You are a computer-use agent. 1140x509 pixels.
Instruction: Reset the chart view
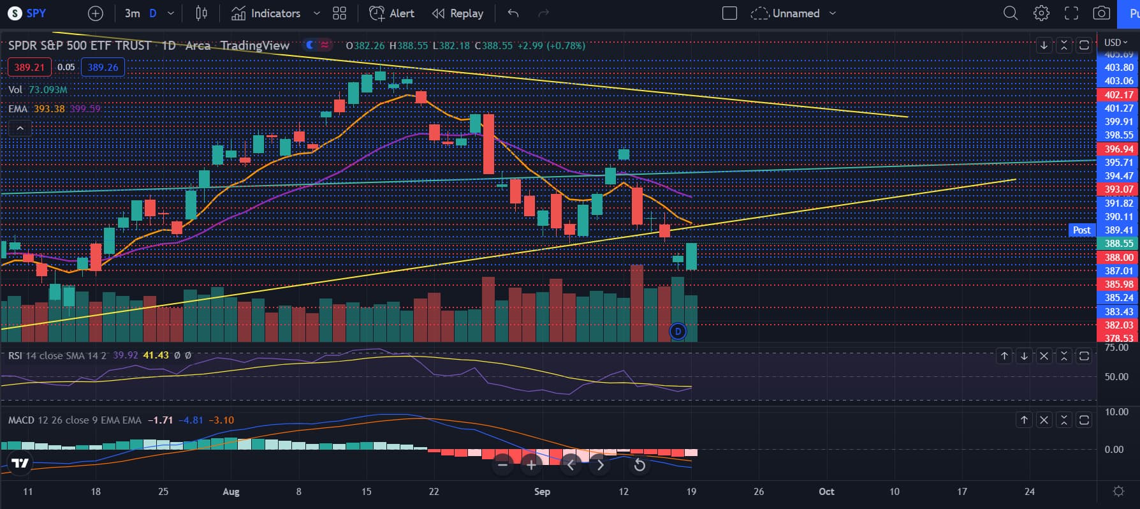(639, 465)
